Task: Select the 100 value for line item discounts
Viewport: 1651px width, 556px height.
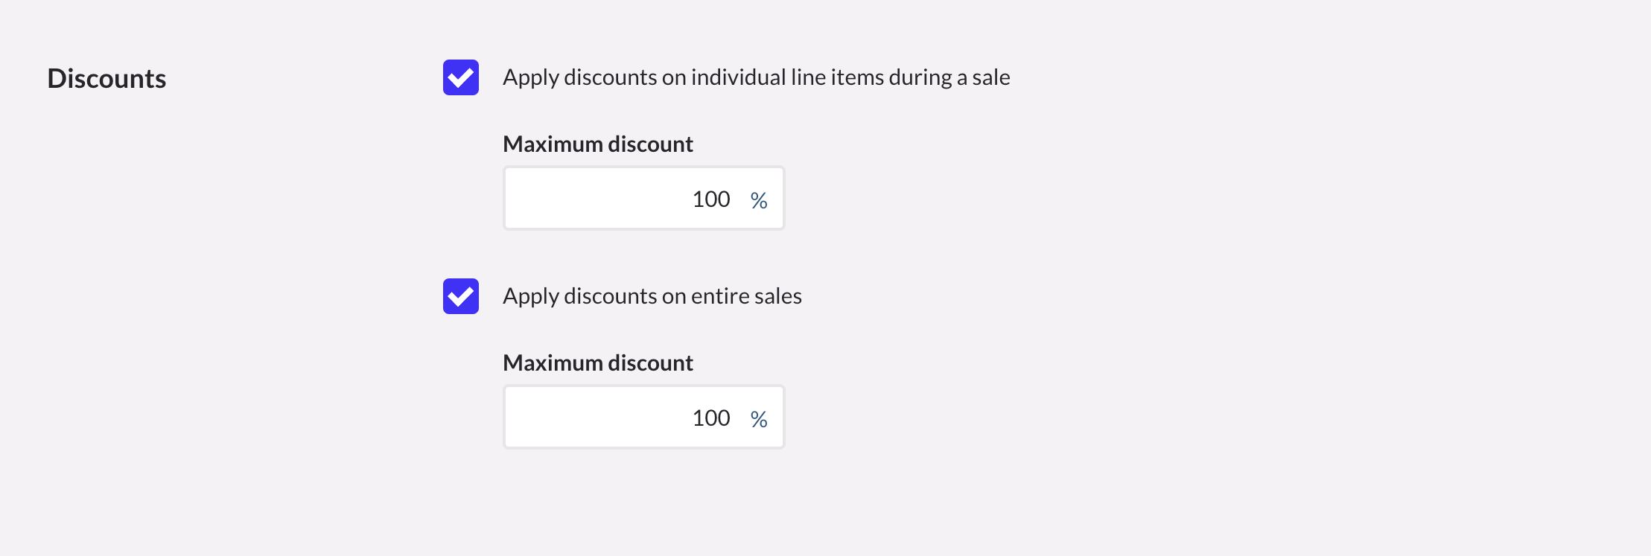Action: coord(710,198)
